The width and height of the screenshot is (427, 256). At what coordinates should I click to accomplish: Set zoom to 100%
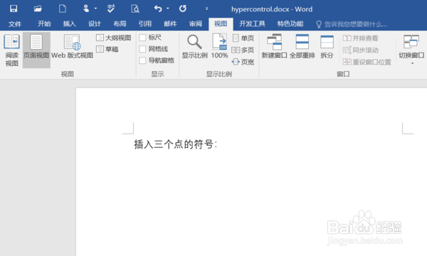tap(219, 46)
